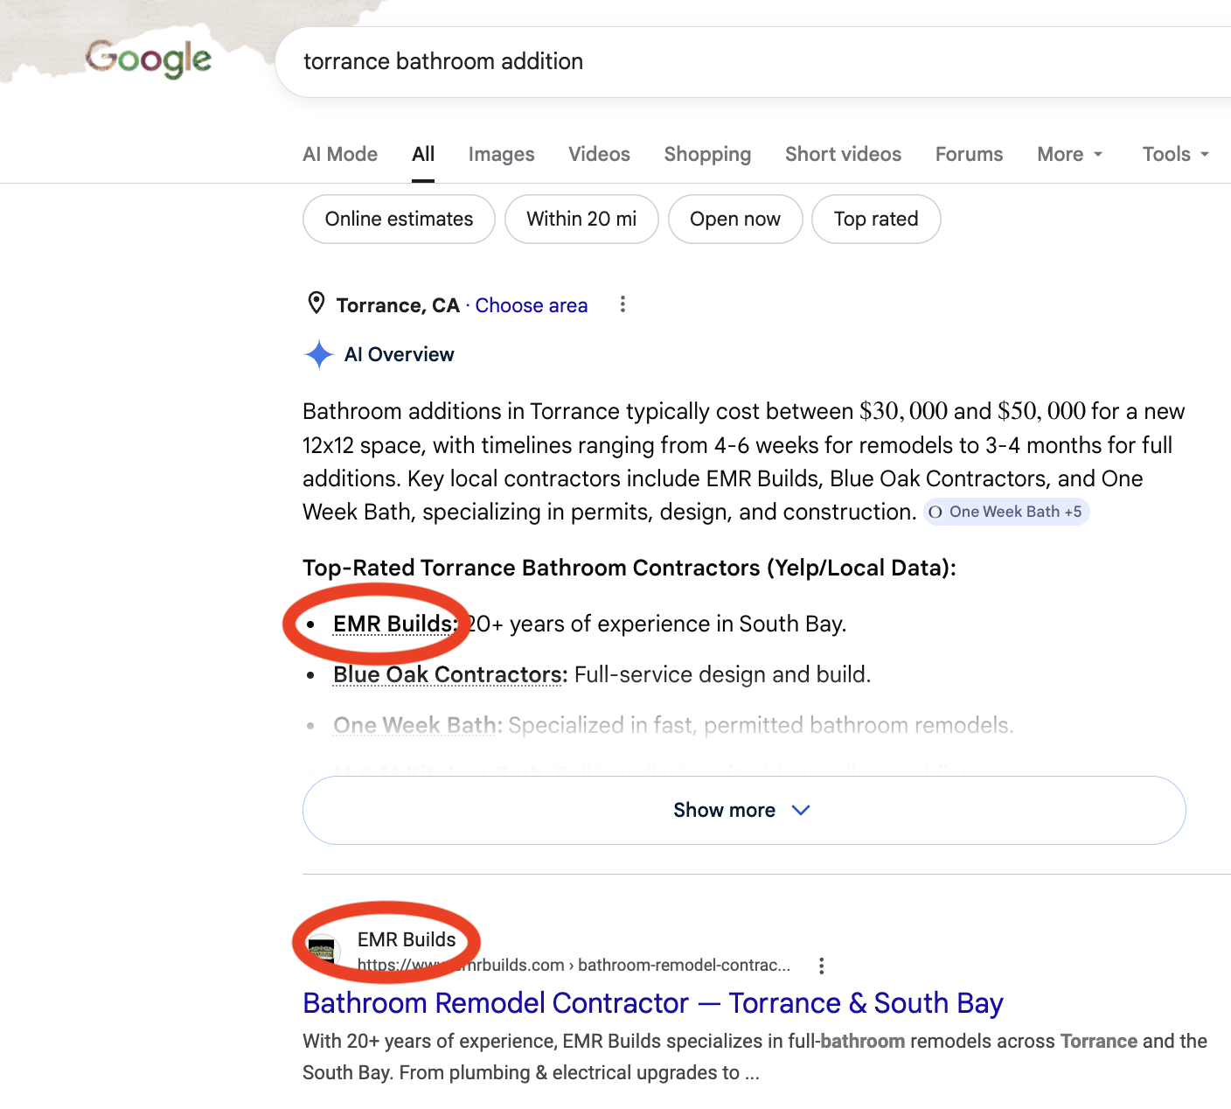Screen dimensions: 1231x1109
Task: Click Choose area link
Action: click(532, 305)
